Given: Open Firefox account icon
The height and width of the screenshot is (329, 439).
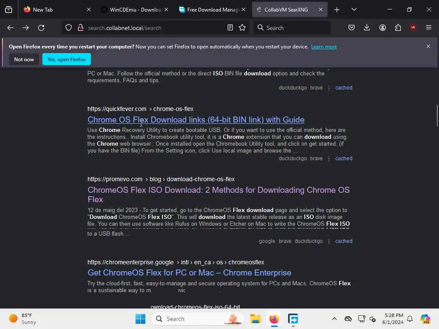Looking at the screenshot, I should 382,27.
